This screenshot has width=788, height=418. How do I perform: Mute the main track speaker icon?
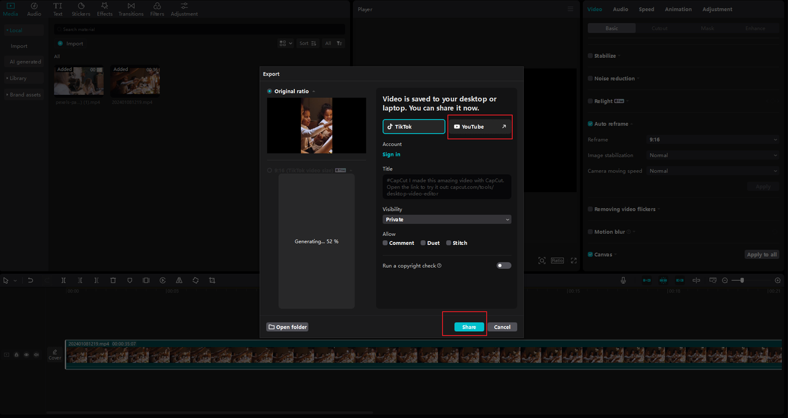coord(36,355)
